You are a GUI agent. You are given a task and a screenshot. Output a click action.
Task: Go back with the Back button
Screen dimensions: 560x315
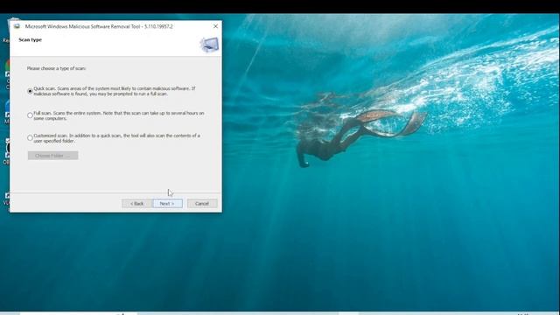(x=136, y=203)
